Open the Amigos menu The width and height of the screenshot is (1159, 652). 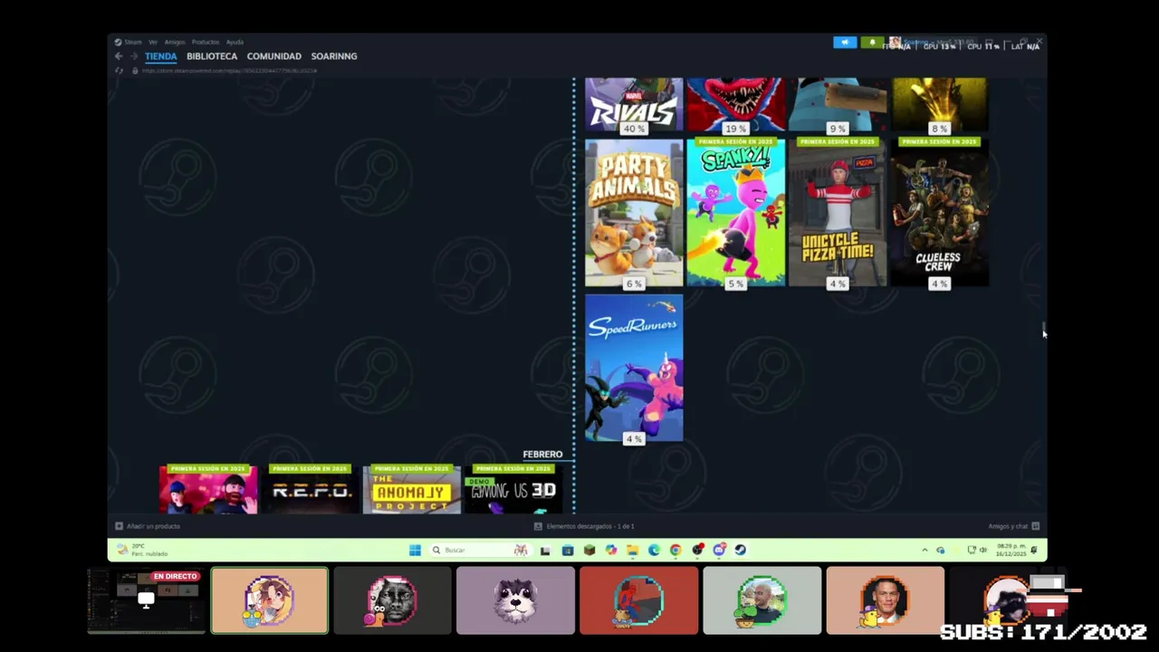tap(175, 42)
